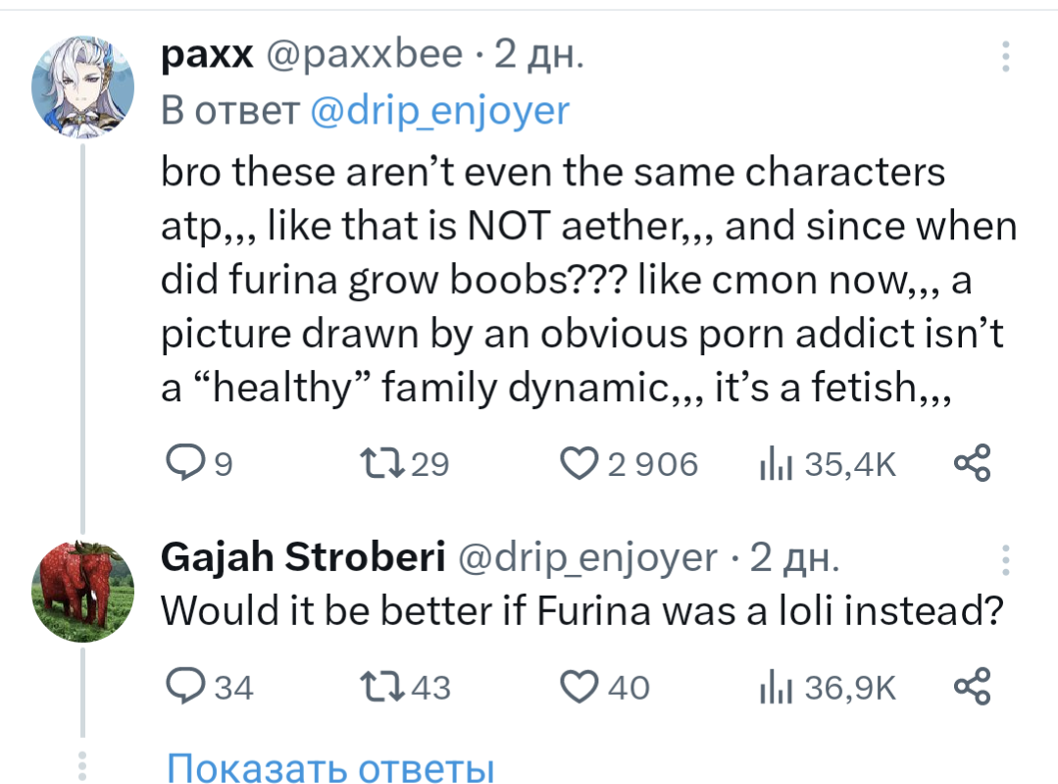Like Gajah Stroberi's tweet
1058x784 pixels.
579,687
